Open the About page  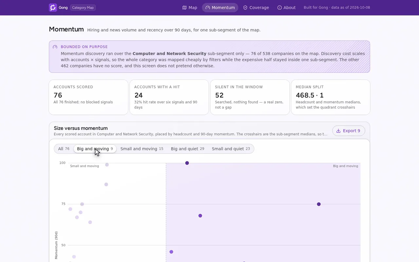pyautogui.click(x=286, y=8)
